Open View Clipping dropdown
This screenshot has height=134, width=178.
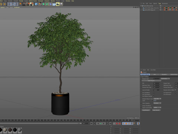(157, 103)
